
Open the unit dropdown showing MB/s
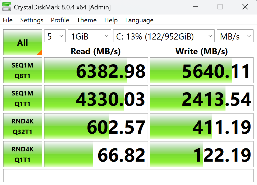[x=235, y=36]
